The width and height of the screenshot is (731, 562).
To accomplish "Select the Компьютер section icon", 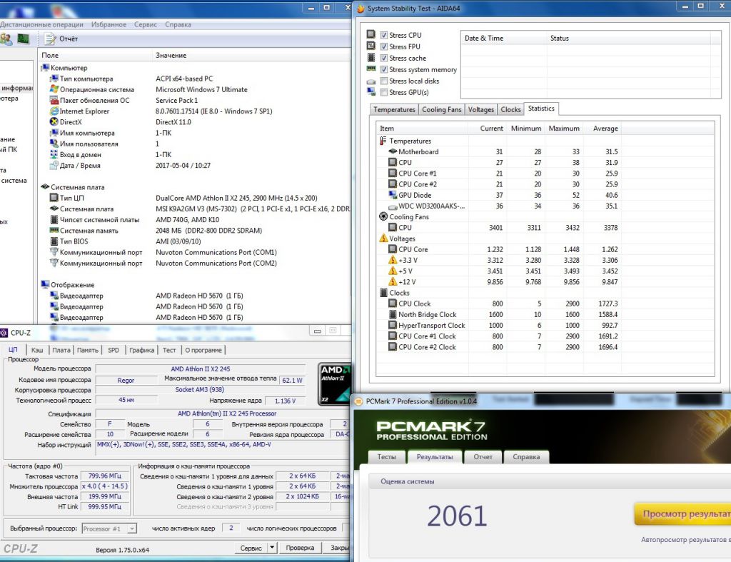I will (45, 68).
